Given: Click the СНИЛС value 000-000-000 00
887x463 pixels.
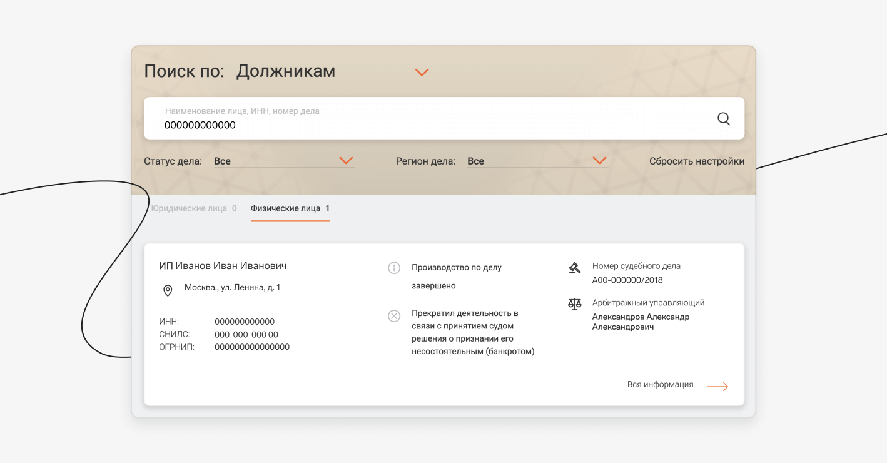Looking at the screenshot, I should point(246,334).
